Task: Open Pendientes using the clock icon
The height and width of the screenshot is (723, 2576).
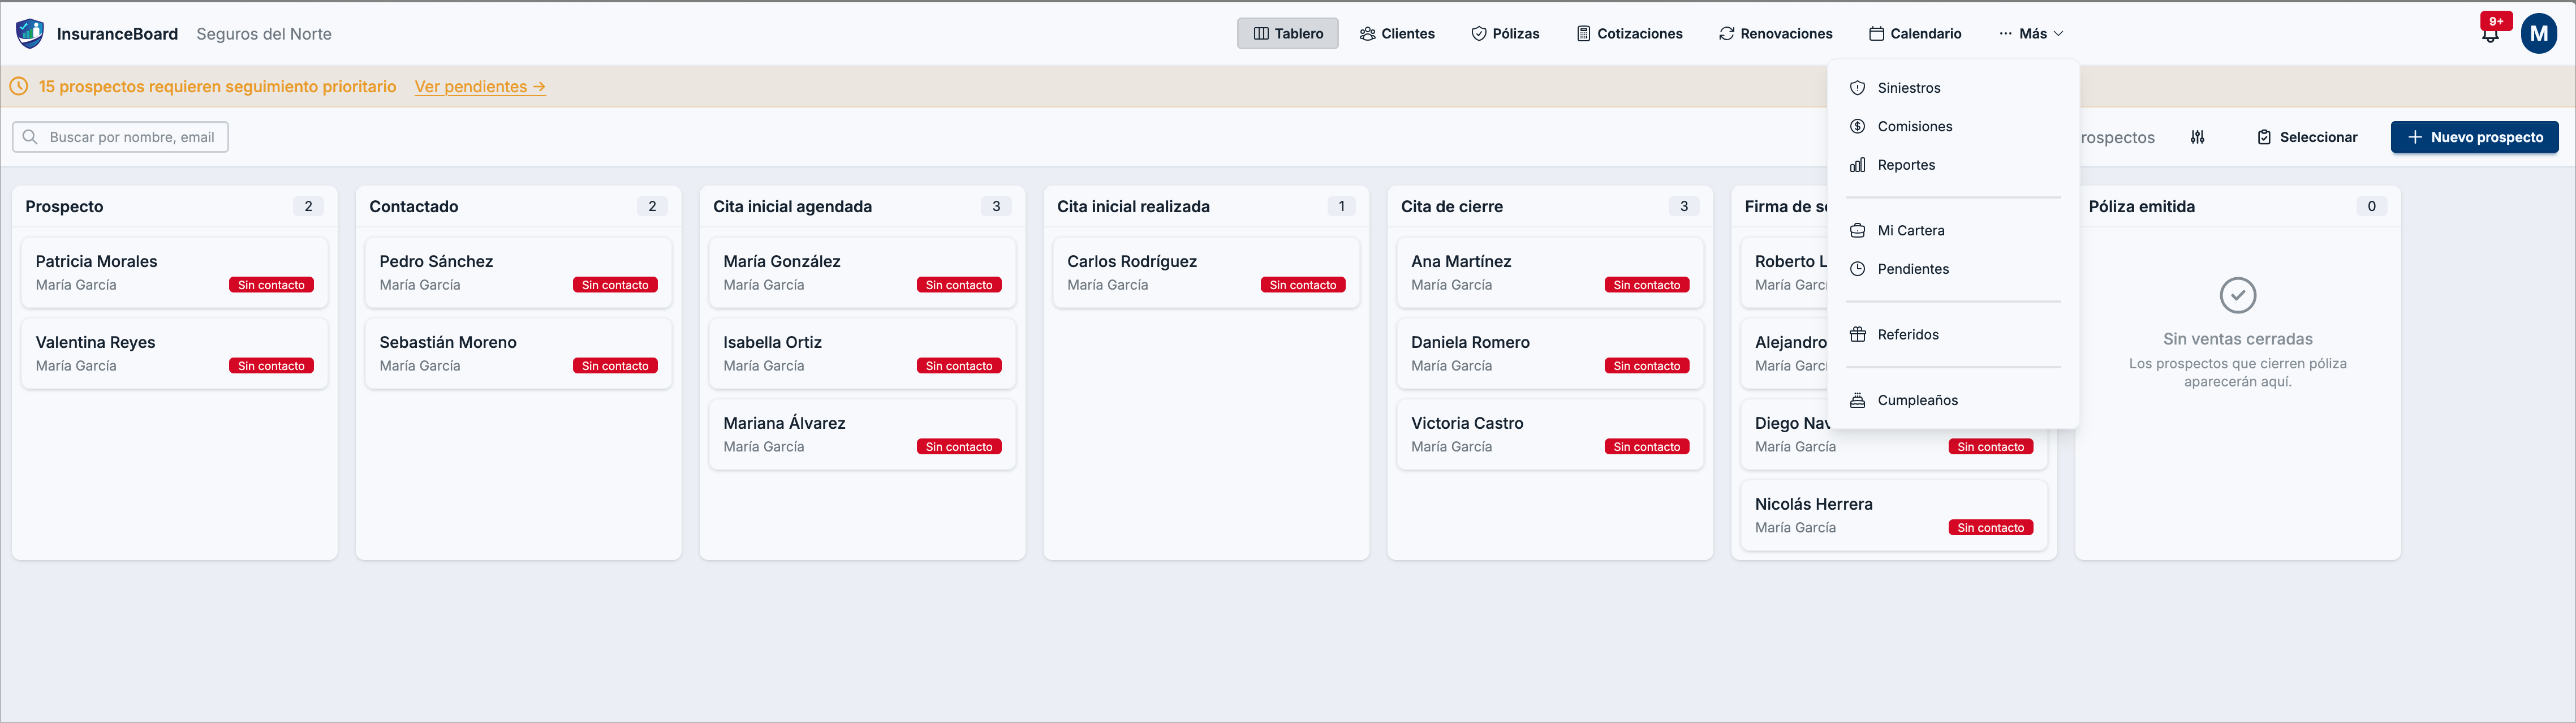Action: [1857, 268]
